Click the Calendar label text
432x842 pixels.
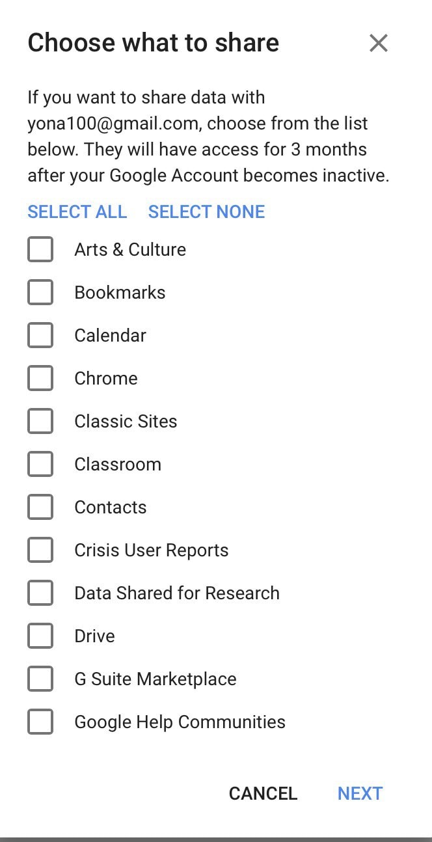coord(110,335)
